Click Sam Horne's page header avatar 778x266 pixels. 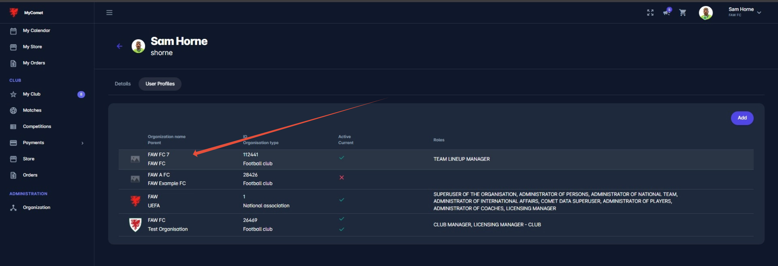click(138, 46)
